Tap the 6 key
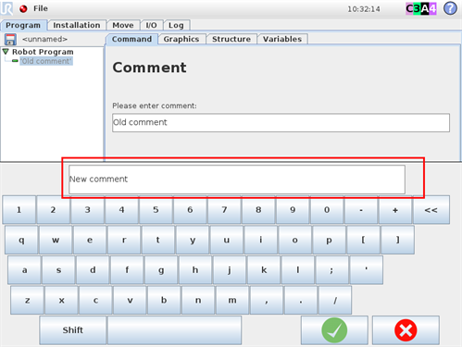Screen dimensions: 462x347 tap(191, 210)
